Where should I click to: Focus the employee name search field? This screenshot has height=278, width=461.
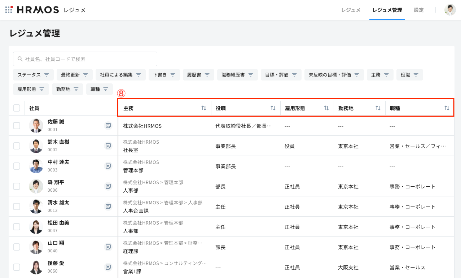85,59
